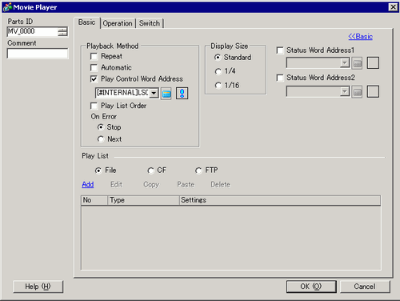The image size is (400, 301).
Task: Open Status Word Address2 dropdown
Action: pos(345,91)
